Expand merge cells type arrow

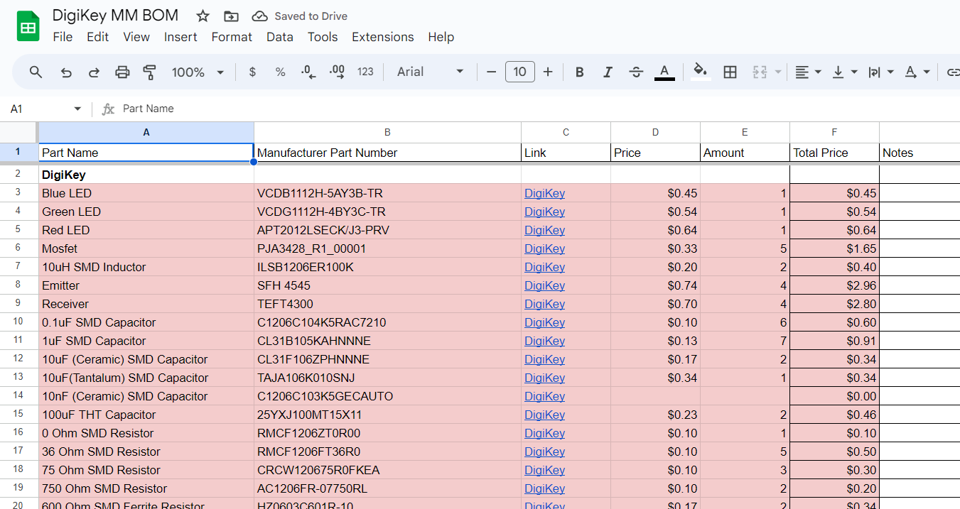tap(778, 72)
